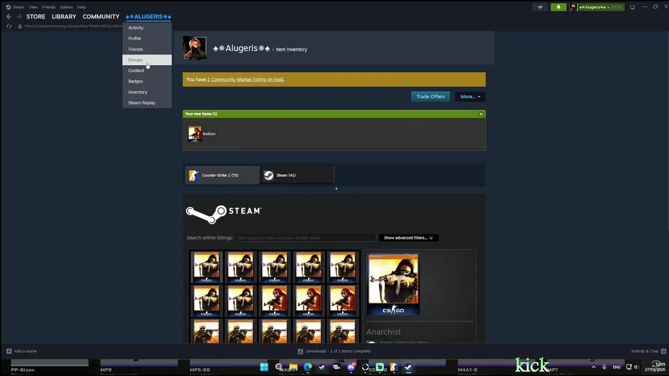Show hidden tray icons with the up chevron
669x376 pixels.
(593, 367)
